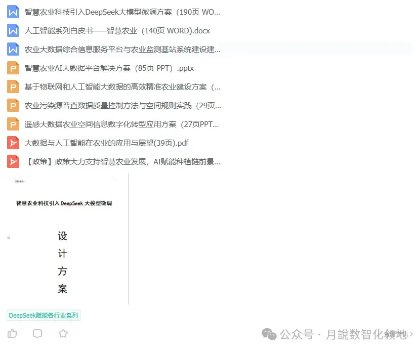Image resolution: width=420 pixels, height=351 pixels.
Task: Click Word icon for 人工智能系列白皮书 file
Action: [x=13, y=30]
